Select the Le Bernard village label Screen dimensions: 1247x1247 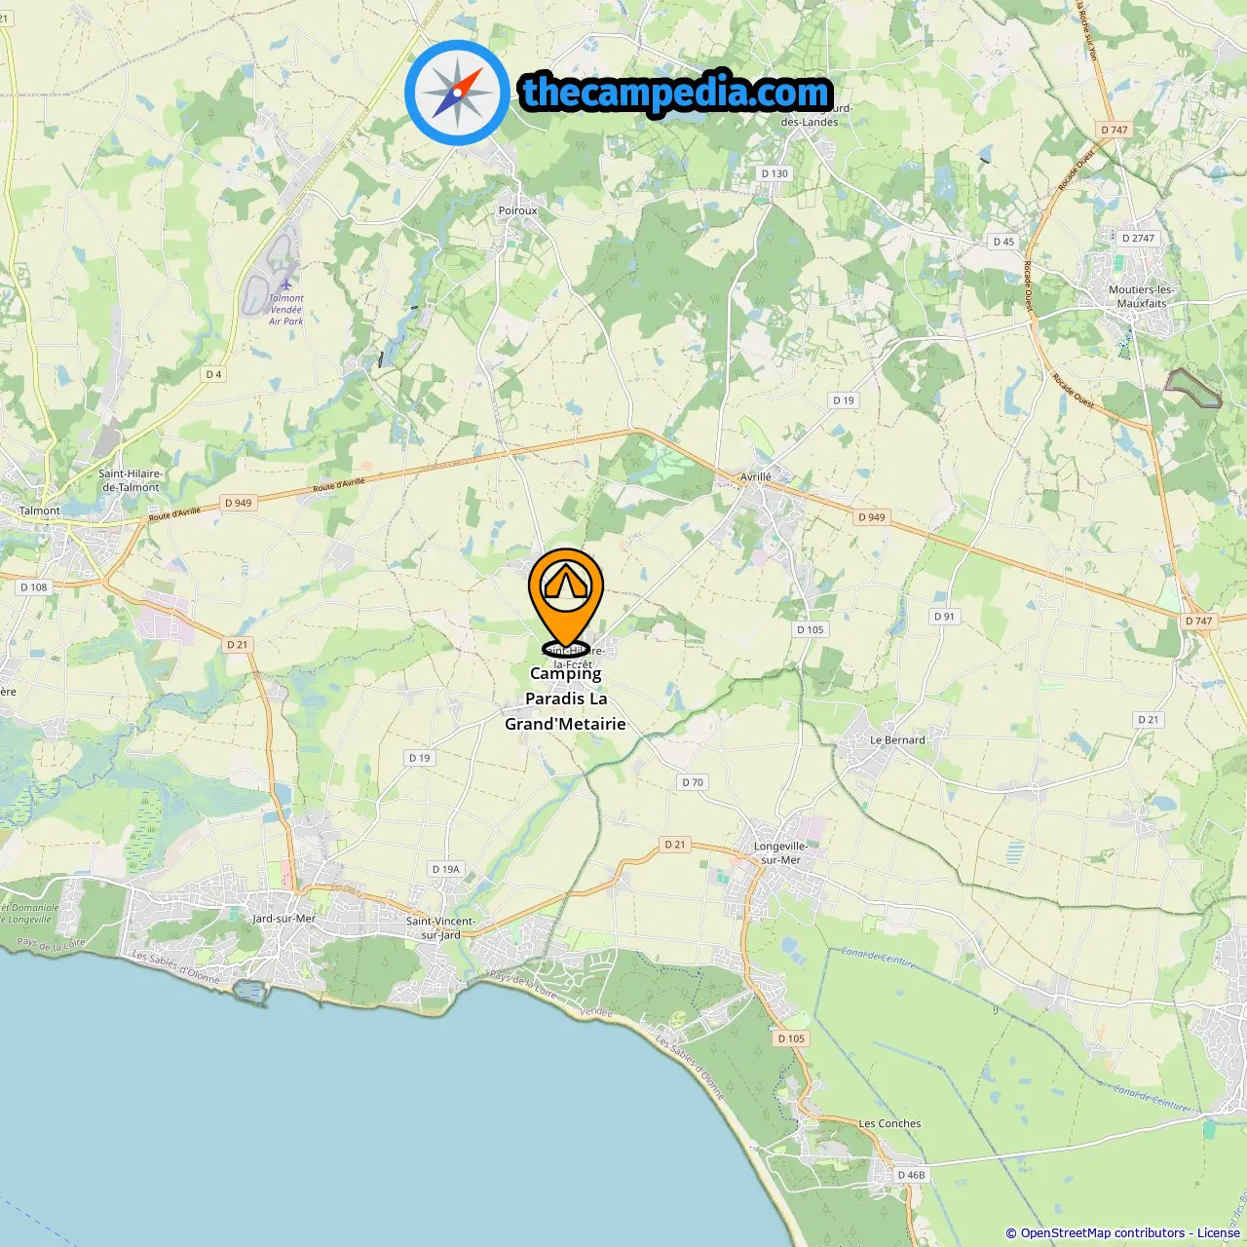click(897, 740)
